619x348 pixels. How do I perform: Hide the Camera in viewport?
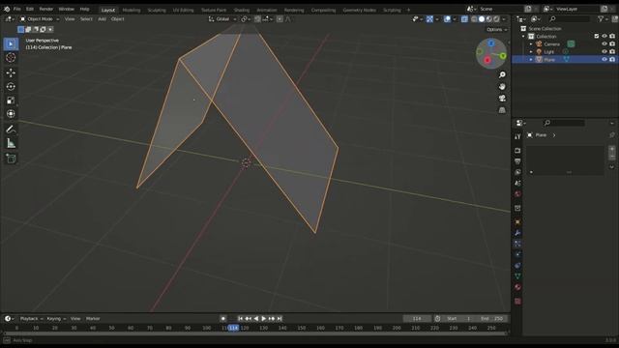coord(604,43)
